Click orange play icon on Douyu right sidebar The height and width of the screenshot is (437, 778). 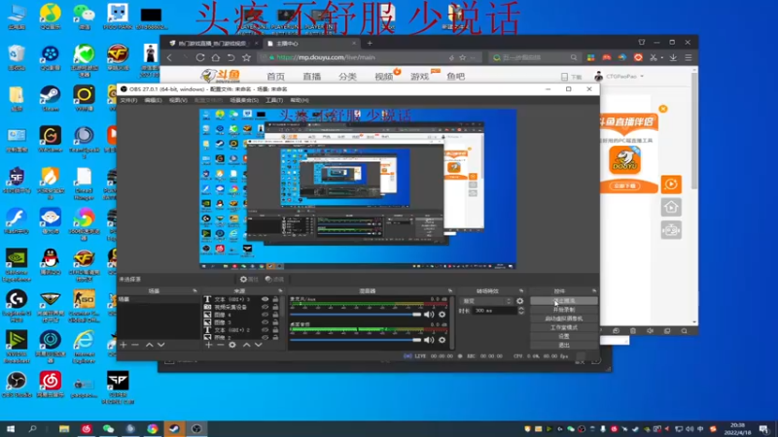(x=671, y=185)
